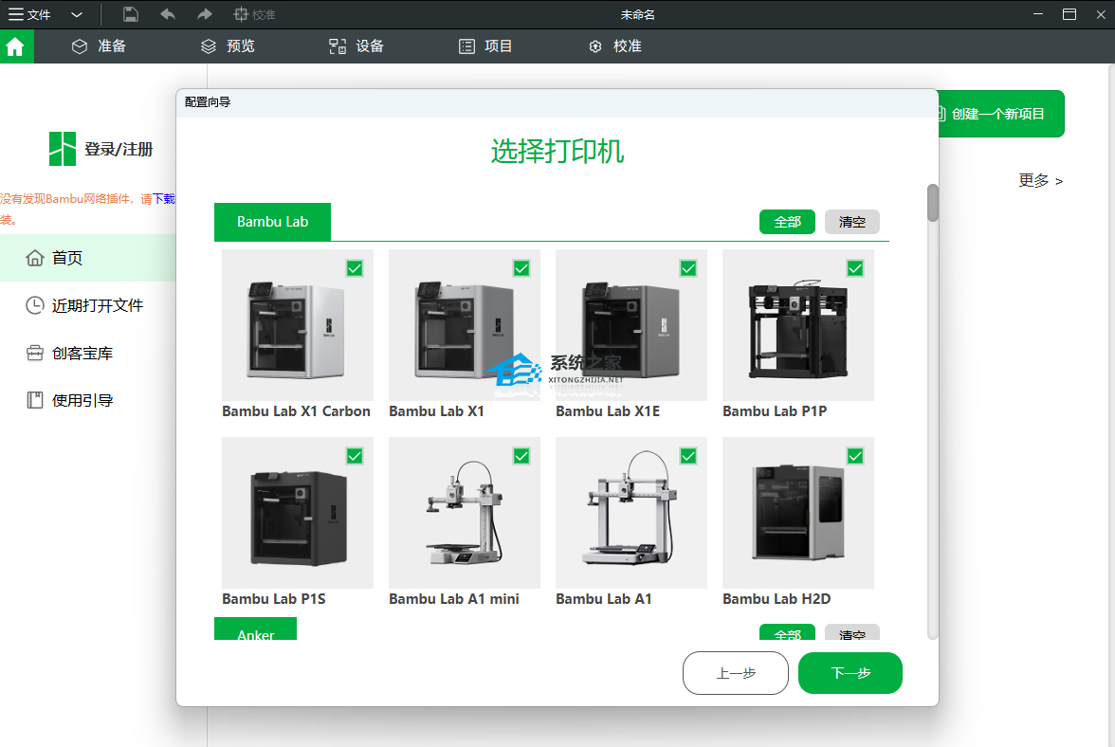Screen dimensions: 1115x747
Task: Click 创建一个新项目 button
Action: [x=1001, y=114]
